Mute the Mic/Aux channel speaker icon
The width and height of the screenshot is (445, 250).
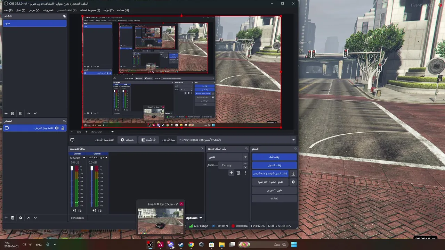click(x=74, y=210)
